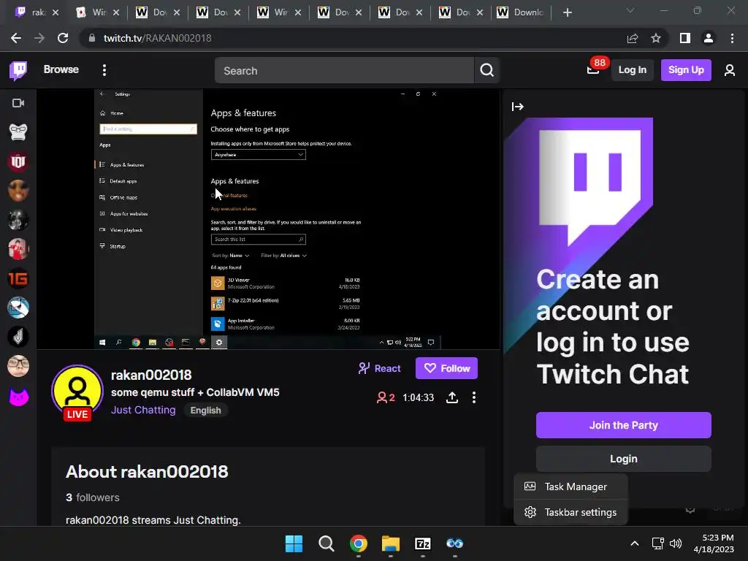Click the Chrome icon on taskbar
Image resolution: width=748 pixels, height=561 pixels.
(x=358, y=543)
